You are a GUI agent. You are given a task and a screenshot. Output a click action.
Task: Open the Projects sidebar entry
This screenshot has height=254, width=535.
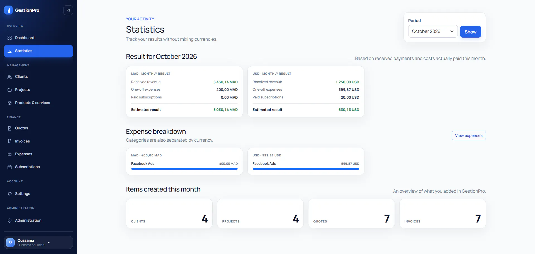[x=38, y=90]
